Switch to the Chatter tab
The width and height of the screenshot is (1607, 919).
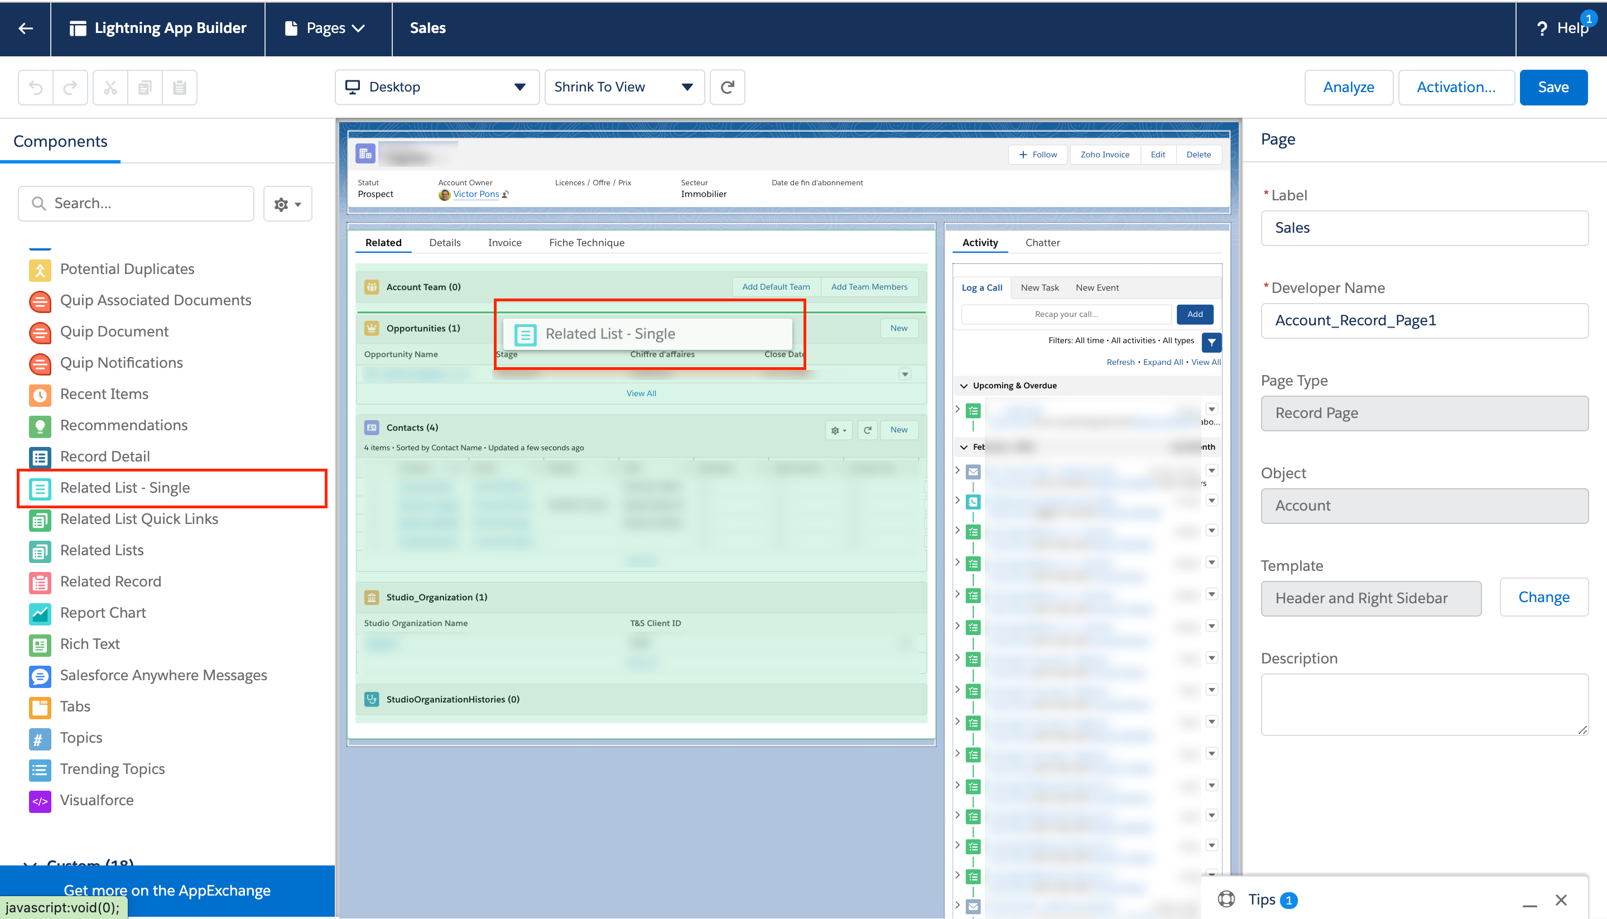[x=1042, y=243]
